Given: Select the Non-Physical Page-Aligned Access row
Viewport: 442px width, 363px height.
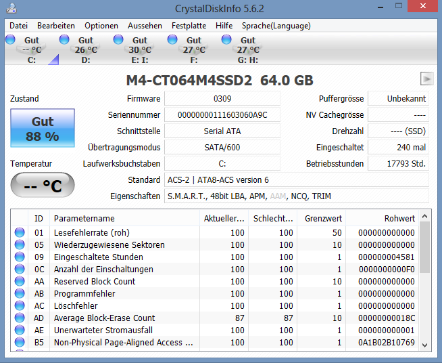Looking at the screenshot, I should pos(215,343).
